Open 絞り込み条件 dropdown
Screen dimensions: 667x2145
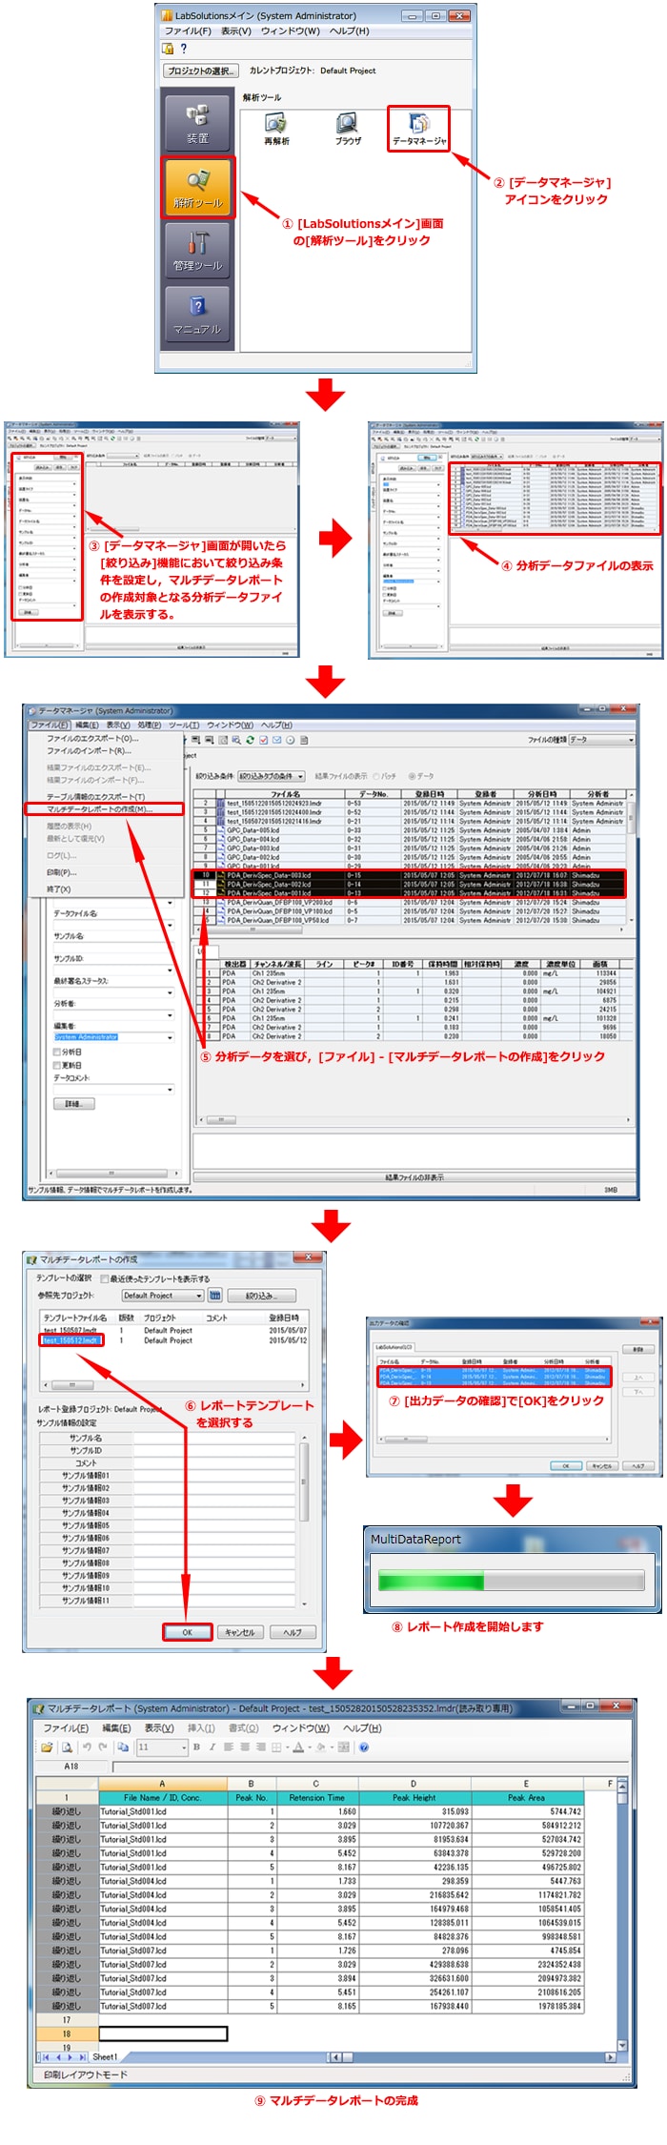[272, 776]
